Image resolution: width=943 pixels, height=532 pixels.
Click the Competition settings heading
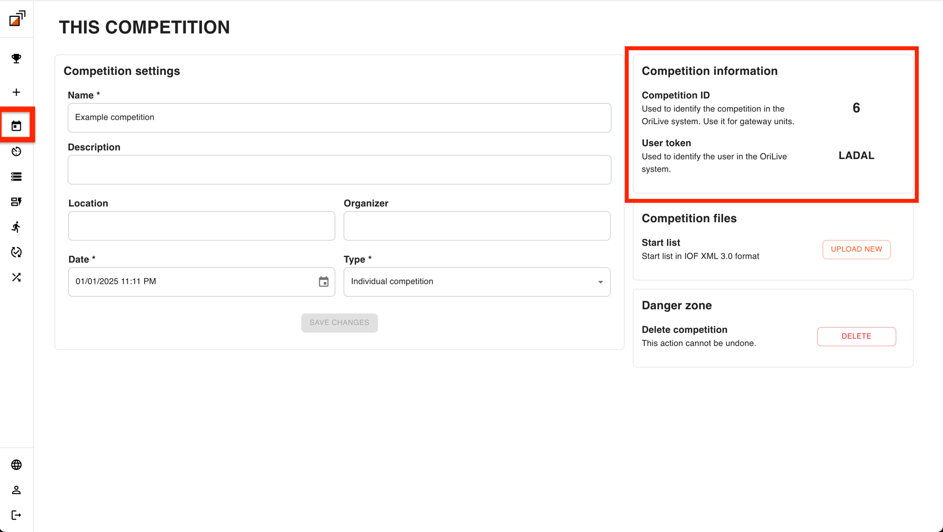click(x=122, y=71)
